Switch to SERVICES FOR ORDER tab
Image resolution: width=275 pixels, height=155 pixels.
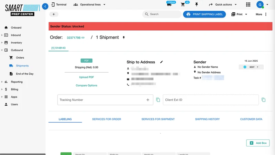[x=107, y=119]
